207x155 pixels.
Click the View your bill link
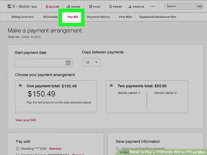click(x=26, y=120)
